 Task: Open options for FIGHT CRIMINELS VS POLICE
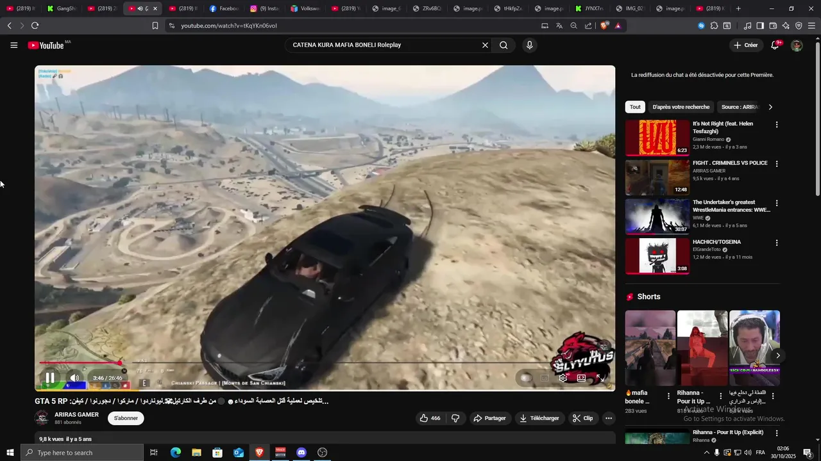coord(777,164)
